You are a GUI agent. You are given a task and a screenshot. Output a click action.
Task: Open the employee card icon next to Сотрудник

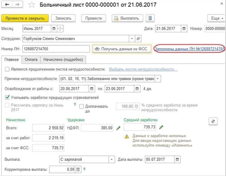pos(138,39)
